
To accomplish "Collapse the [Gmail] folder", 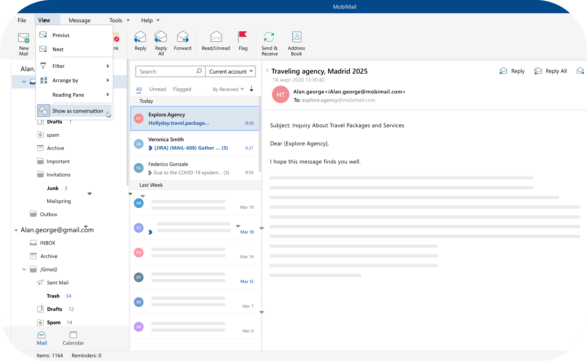I will pos(24,269).
